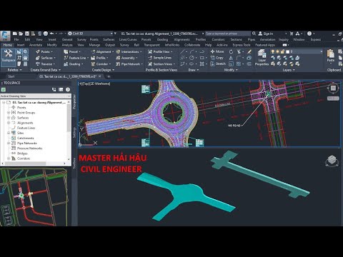Viewport: 343px width, 257px height.
Task: Switch to the Prospector tab in Toolspace
Action: 74,102
